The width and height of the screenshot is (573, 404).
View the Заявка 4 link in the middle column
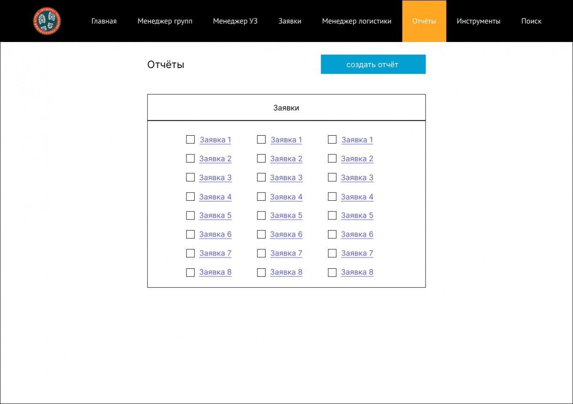[x=286, y=197]
